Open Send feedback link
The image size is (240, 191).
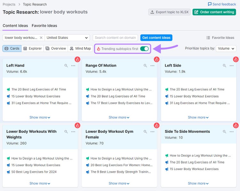(222, 4)
